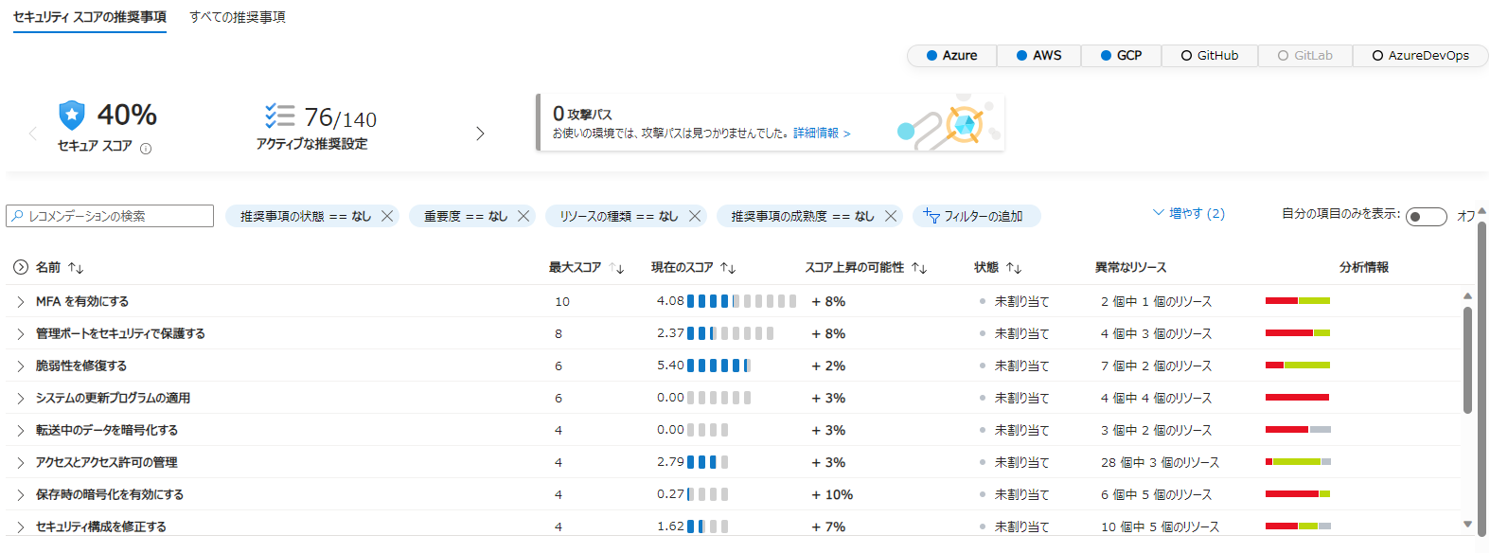The image size is (1490, 553).
Task: Expand the 増やす (2) filters
Action: (1188, 214)
